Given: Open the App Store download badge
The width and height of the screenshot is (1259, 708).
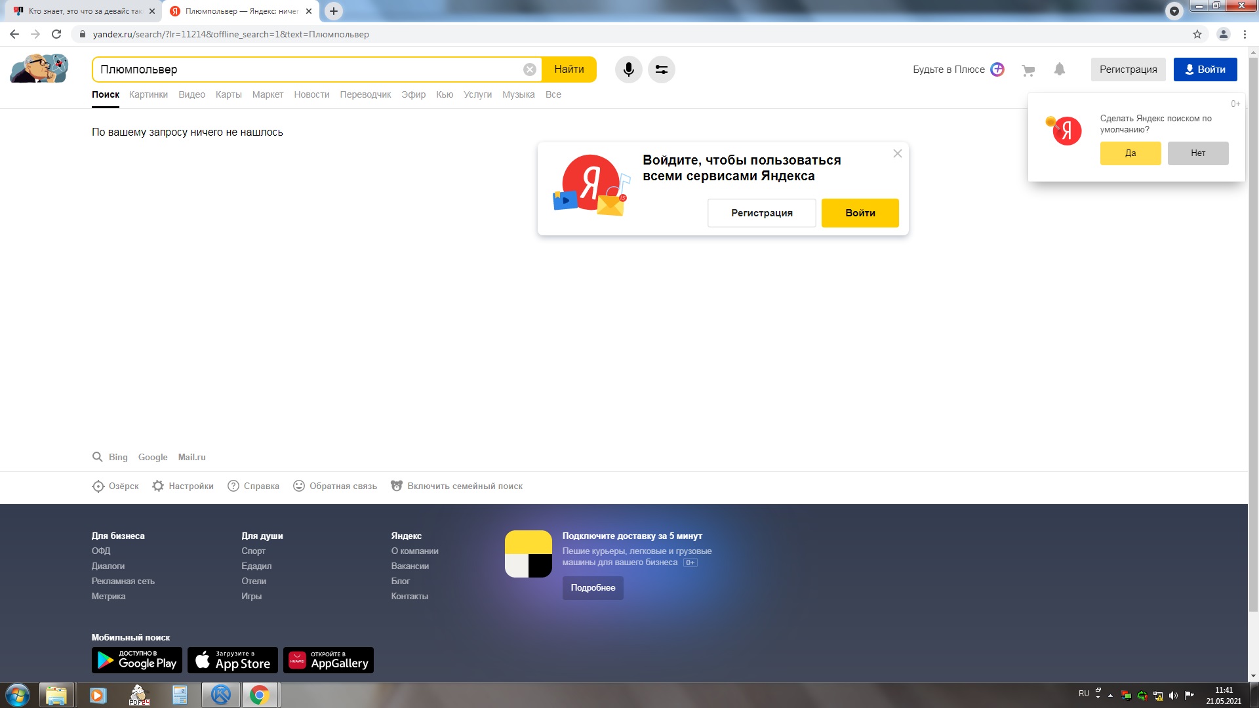Looking at the screenshot, I should pyautogui.click(x=233, y=660).
